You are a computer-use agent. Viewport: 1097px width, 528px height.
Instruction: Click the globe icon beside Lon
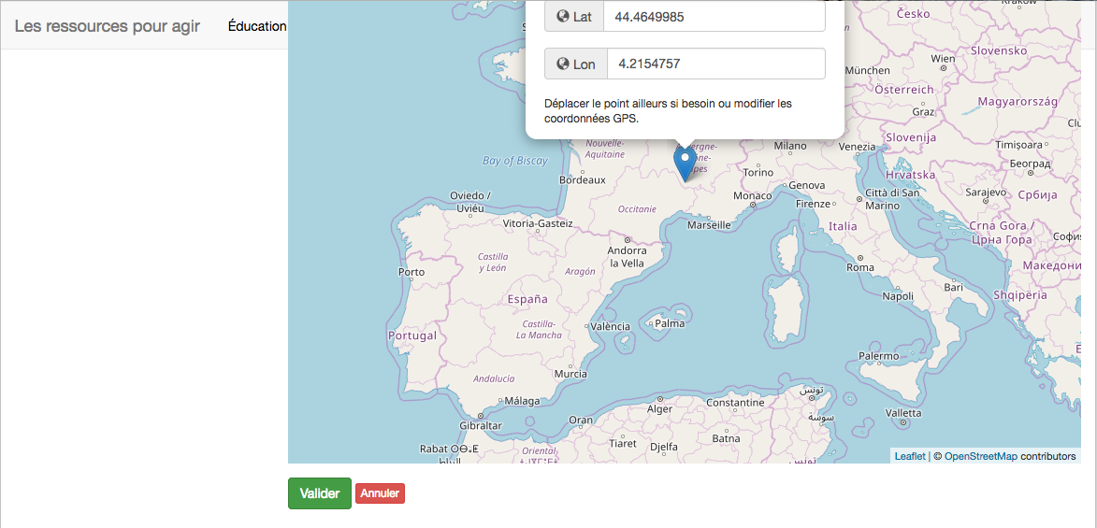(x=562, y=64)
